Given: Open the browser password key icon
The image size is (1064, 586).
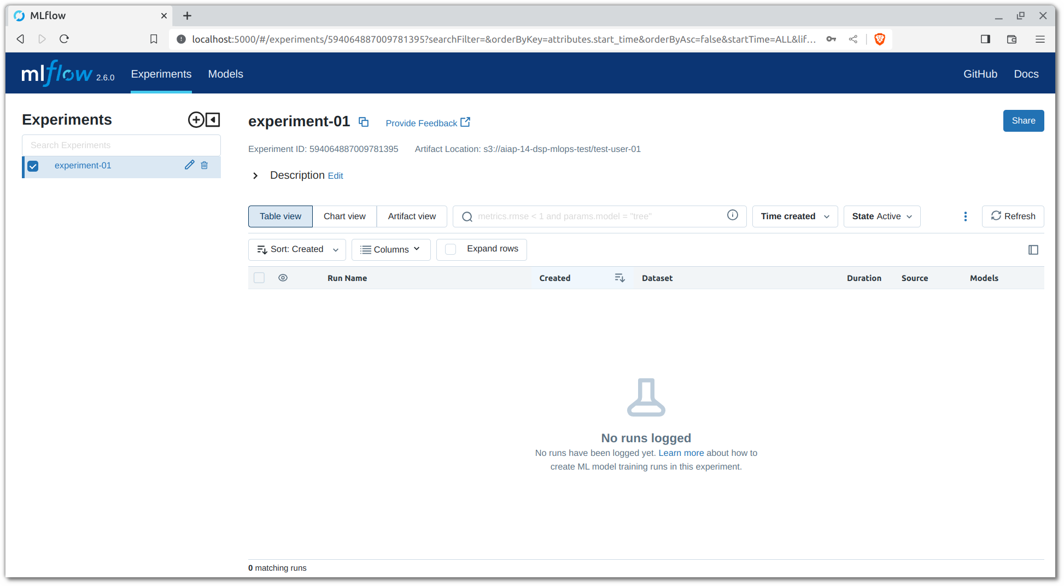Looking at the screenshot, I should (831, 39).
